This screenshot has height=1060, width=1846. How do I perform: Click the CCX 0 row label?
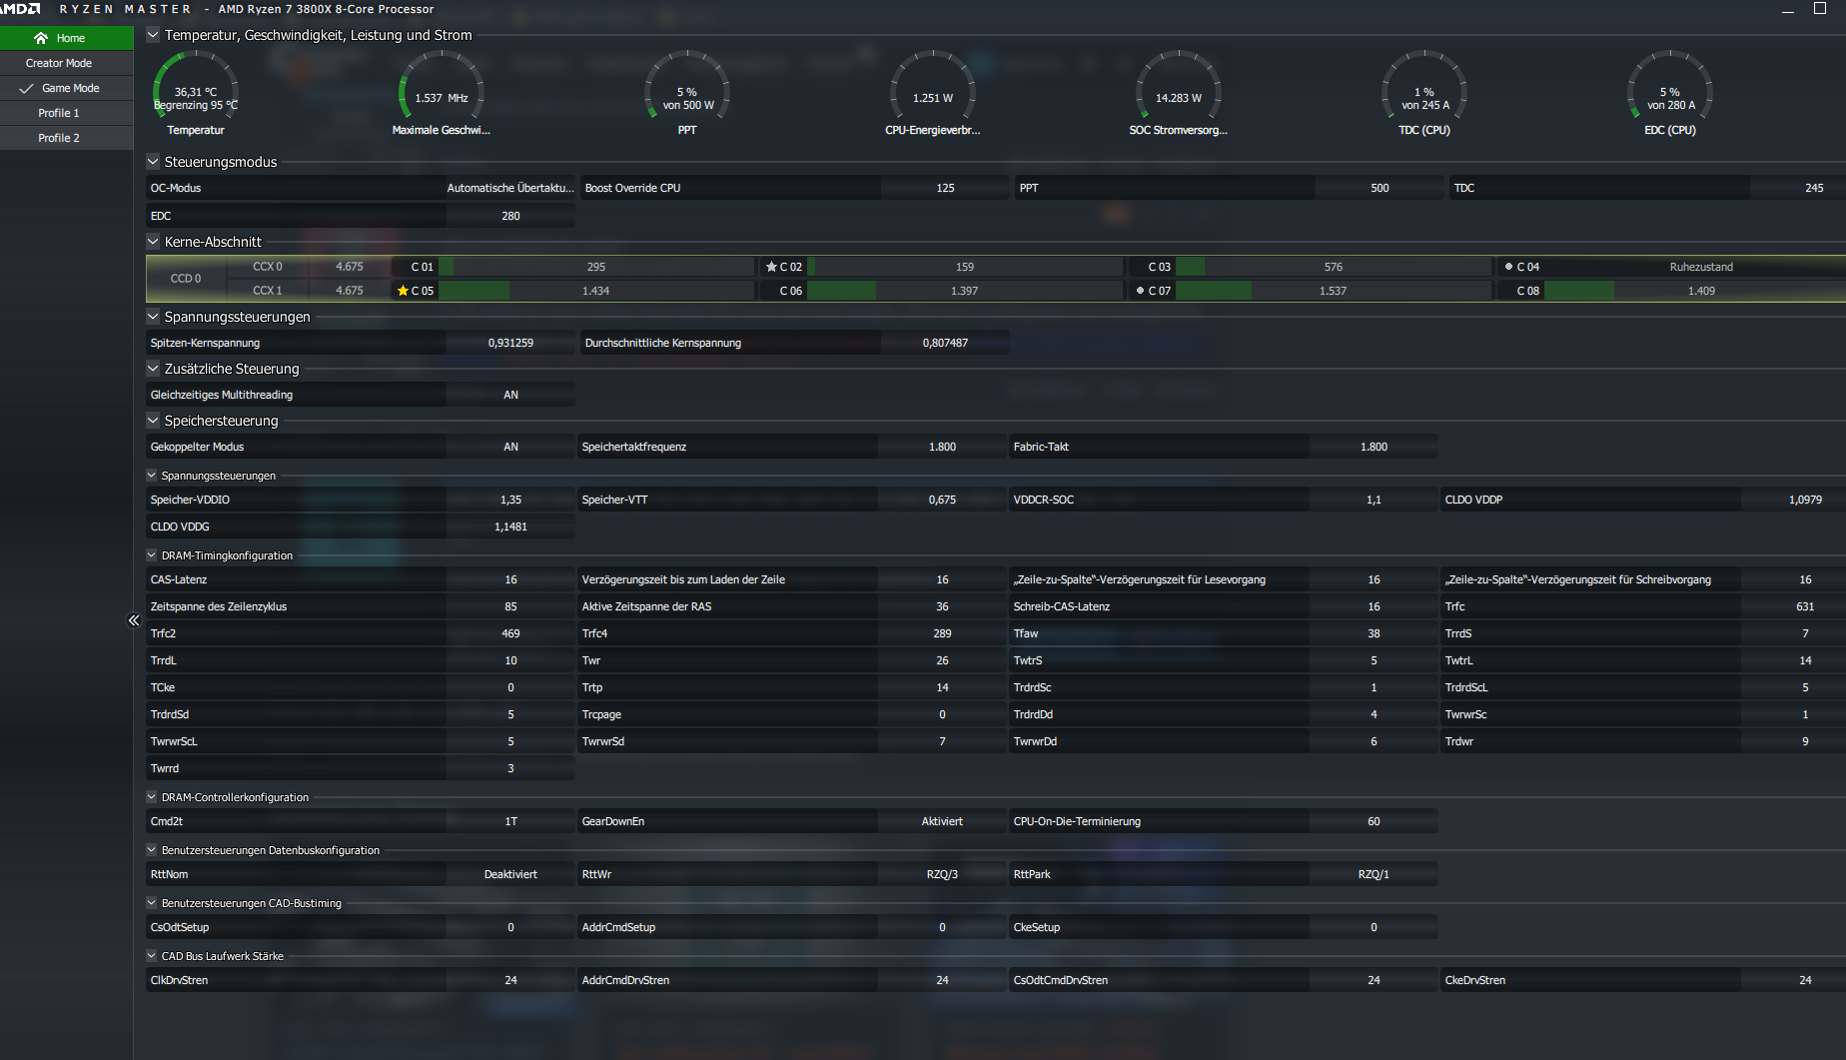(x=268, y=267)
